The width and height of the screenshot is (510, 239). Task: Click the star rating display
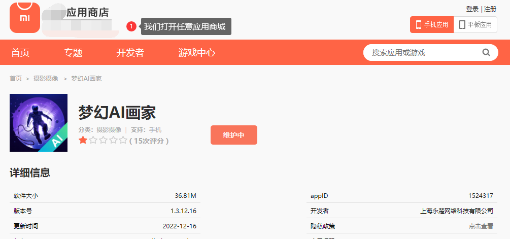103,141
